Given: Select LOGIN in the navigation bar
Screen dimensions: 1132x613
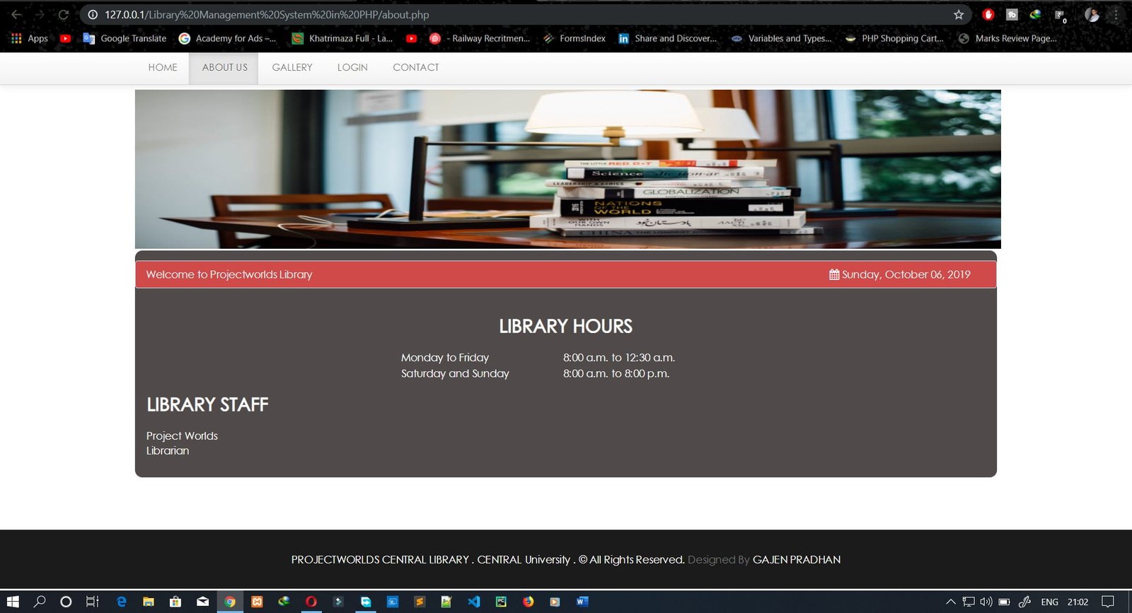Looking at the screenshot, I should (x=352, y=68).
